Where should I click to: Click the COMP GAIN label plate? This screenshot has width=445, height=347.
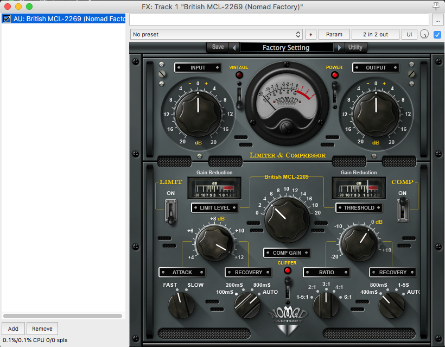[287, 253]
